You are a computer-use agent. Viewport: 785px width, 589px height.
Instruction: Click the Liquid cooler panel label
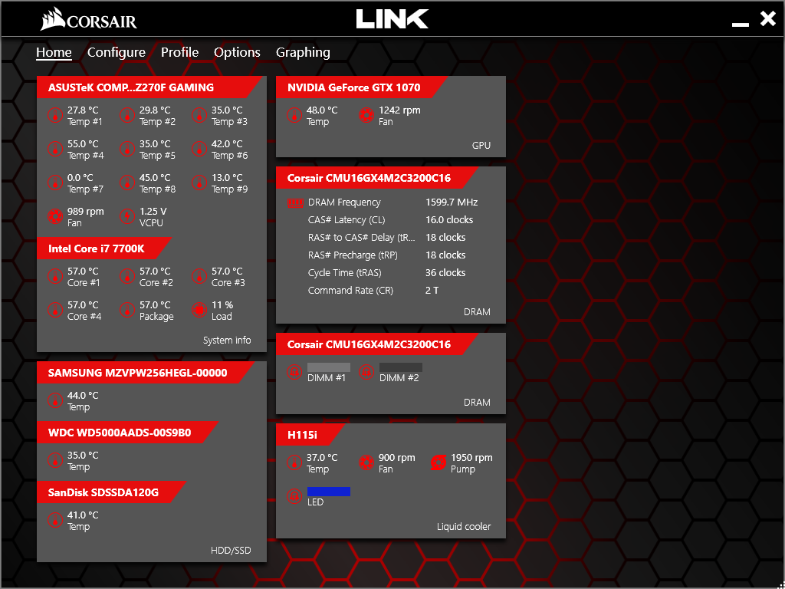(464, 527)
